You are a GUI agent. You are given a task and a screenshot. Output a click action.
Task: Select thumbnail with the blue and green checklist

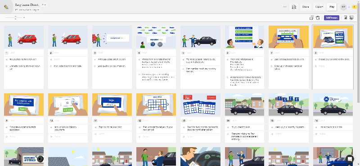click(x=244, y=37)
